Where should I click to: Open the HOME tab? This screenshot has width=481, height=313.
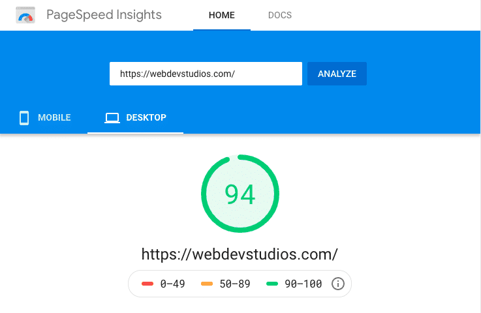point(222,15)
